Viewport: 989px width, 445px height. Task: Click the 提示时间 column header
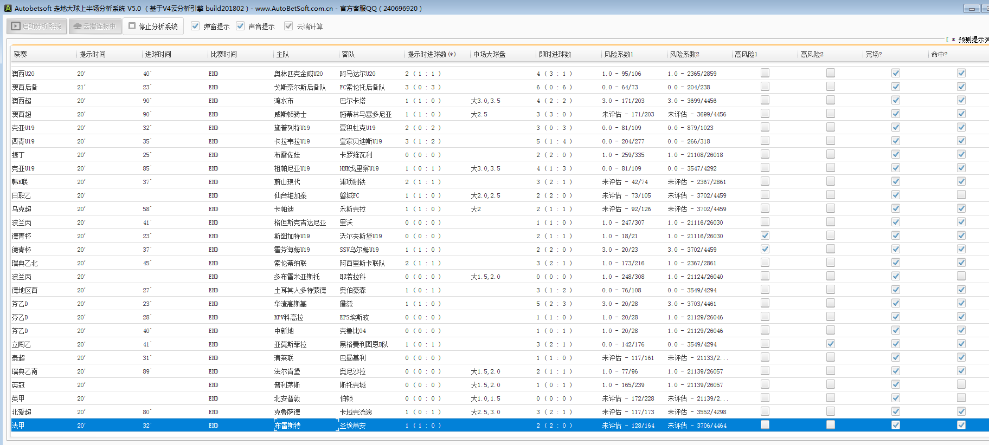click(x=93, y=54)
